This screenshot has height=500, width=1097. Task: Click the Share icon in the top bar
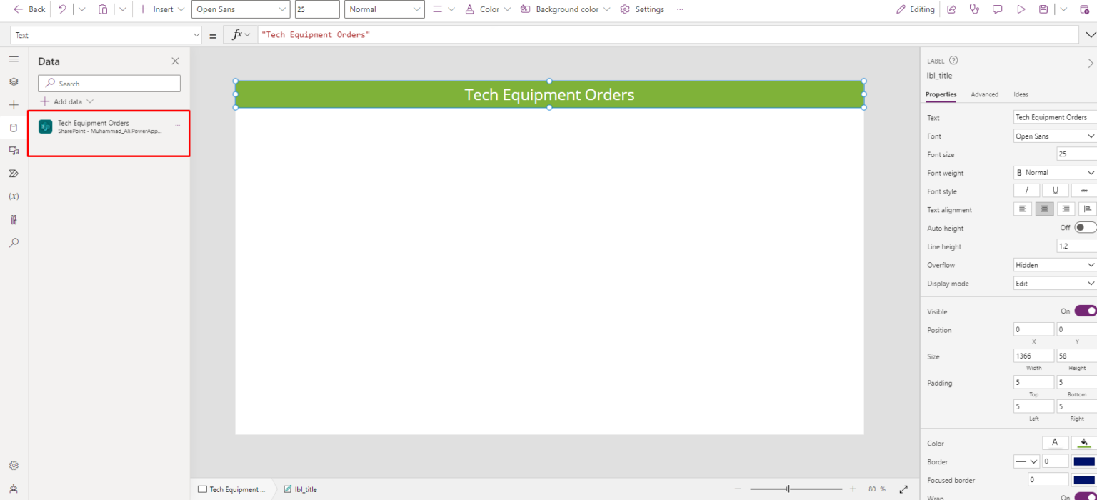coord(951,9)
